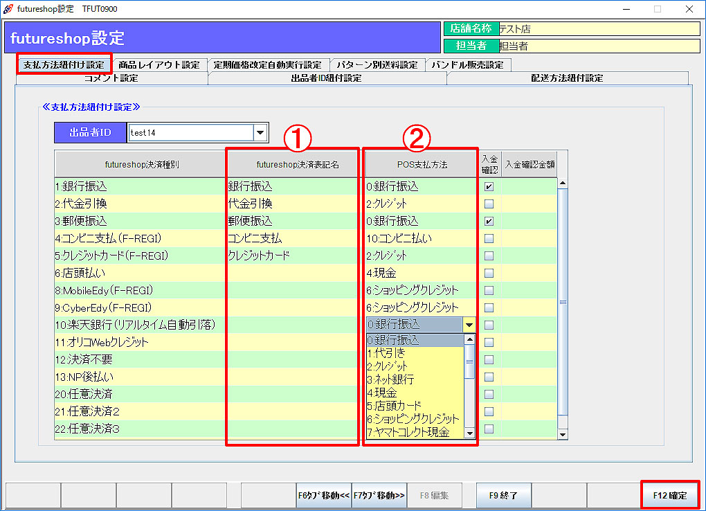This screenshot has width=706, height=511.
Task: Select the 配送方法紐付け設定 tab
Action: pyautogui.click(x=567, y=78)
